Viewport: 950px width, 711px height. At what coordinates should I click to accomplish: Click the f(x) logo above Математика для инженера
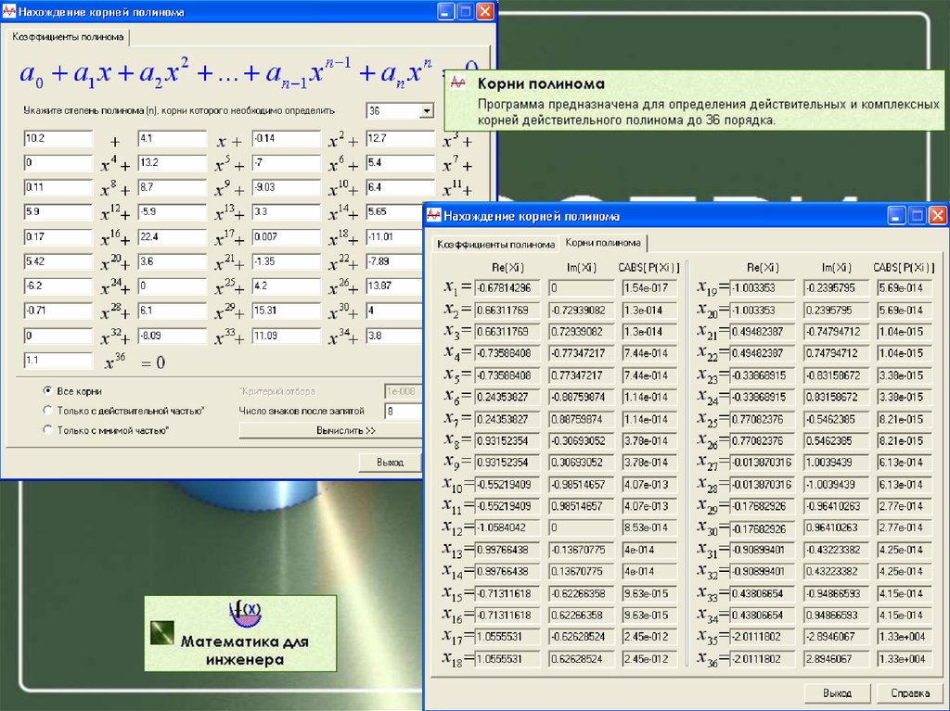(x=246, y=613)
